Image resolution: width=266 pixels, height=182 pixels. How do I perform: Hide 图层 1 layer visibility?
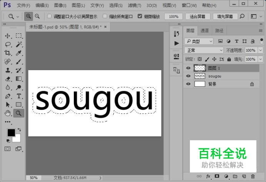point(188,68)
